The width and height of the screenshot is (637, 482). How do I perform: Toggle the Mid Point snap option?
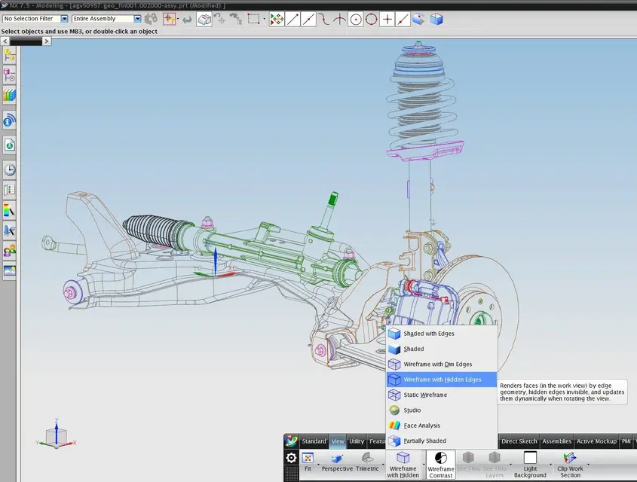(x=308, y=19)
